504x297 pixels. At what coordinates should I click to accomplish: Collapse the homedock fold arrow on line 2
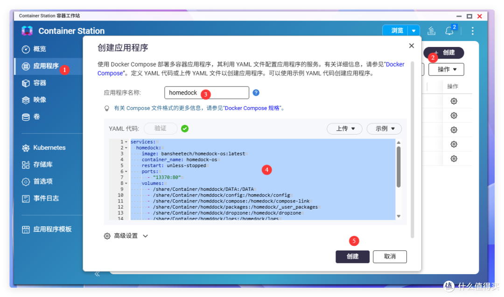126,148
